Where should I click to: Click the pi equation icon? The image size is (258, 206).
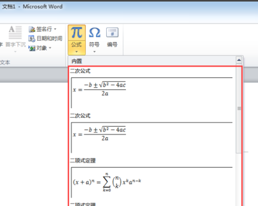(x=76, y=32)
